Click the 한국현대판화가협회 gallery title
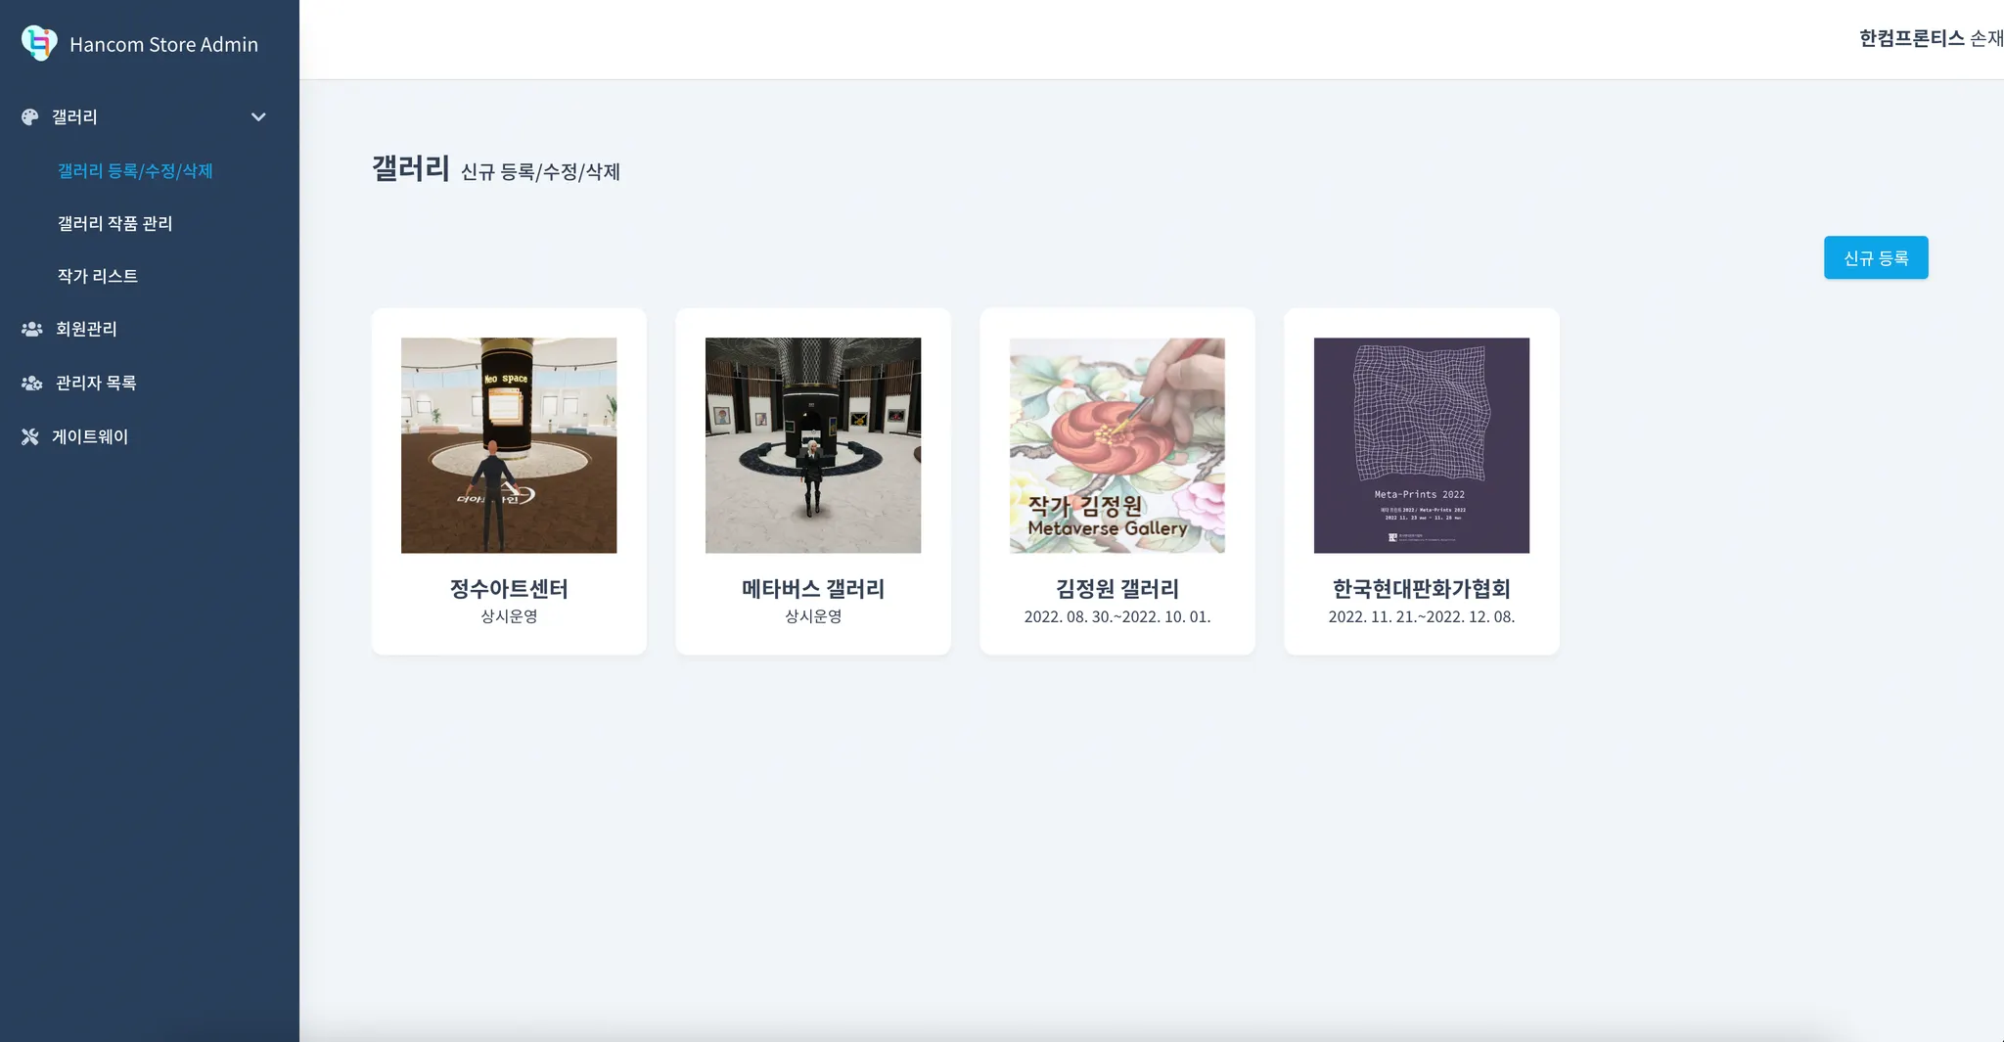The width and height of the screenshot is (2004, 1042). pyautogui.click(x=1422, y=588)
